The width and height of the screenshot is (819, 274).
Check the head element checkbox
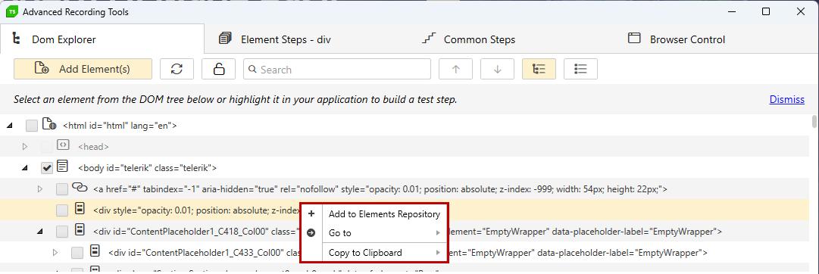(x=47, y=147)
